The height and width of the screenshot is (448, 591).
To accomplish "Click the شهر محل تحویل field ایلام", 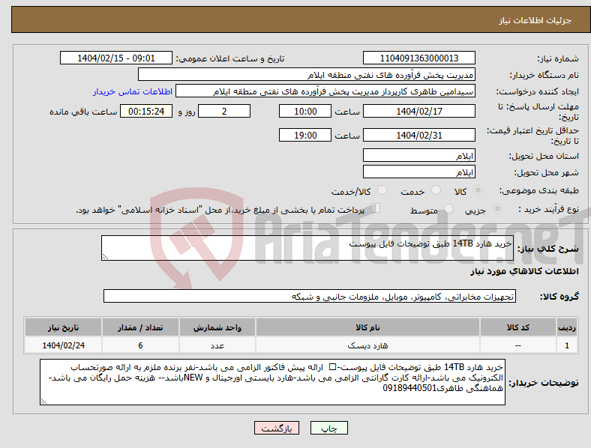I will click(x=418, y=172).
